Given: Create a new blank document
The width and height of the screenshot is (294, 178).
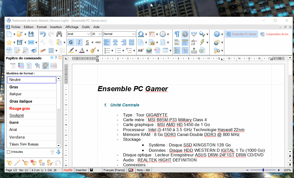Looking at the screenshot, I should [9, 34].
